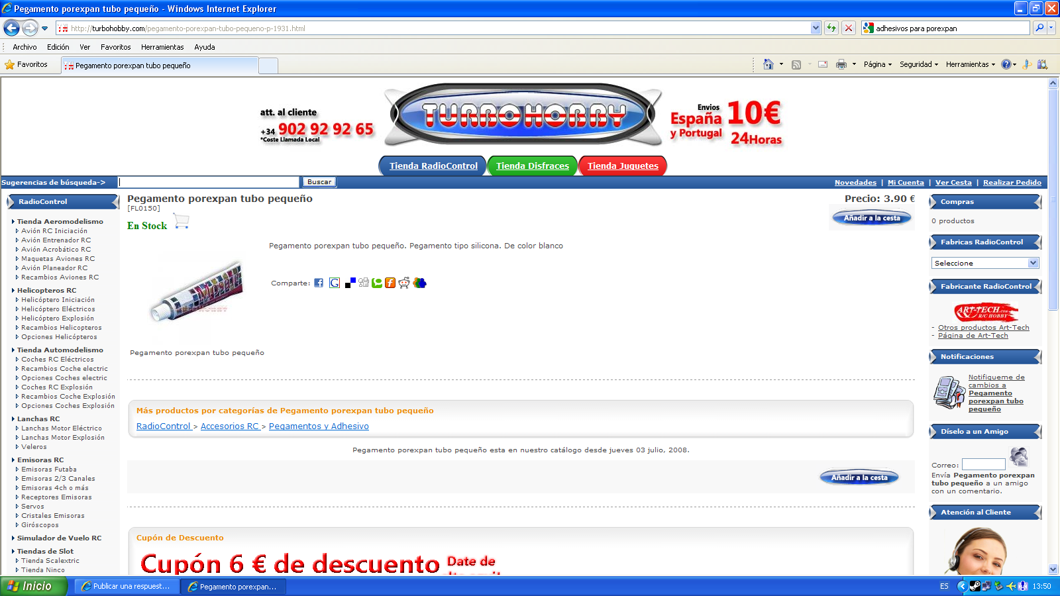Click the shopping cart icon beside En Stock
Viewport: 1060px width, 596px height.
coord(182,221)
